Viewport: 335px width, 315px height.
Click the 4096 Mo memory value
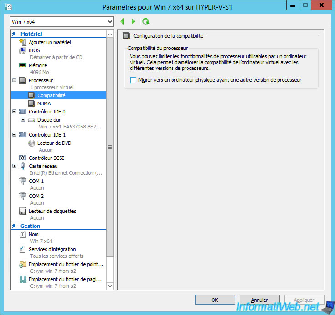pyautogui.click(x=40, y=72)
